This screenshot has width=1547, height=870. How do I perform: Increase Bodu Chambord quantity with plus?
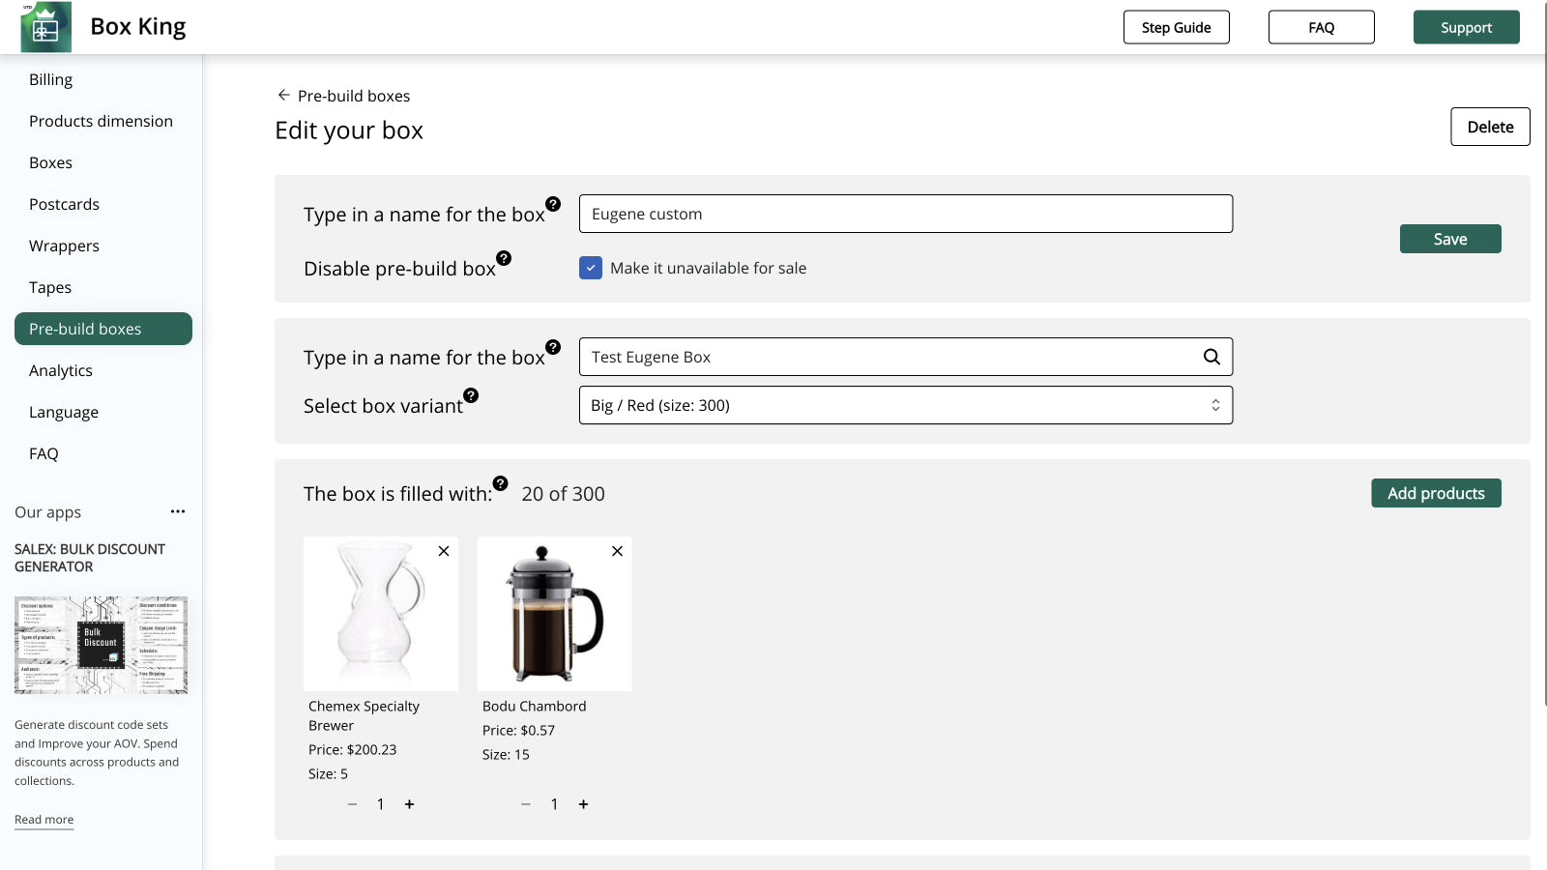pyautogui.click(x=584, y=803)
